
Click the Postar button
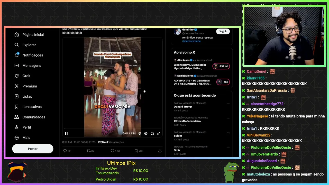click(33, 149)
